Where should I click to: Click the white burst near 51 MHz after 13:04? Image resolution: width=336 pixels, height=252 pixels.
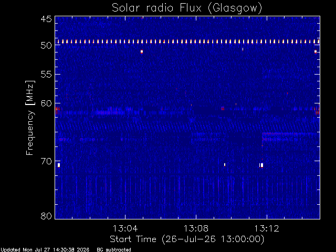(142, 51)
